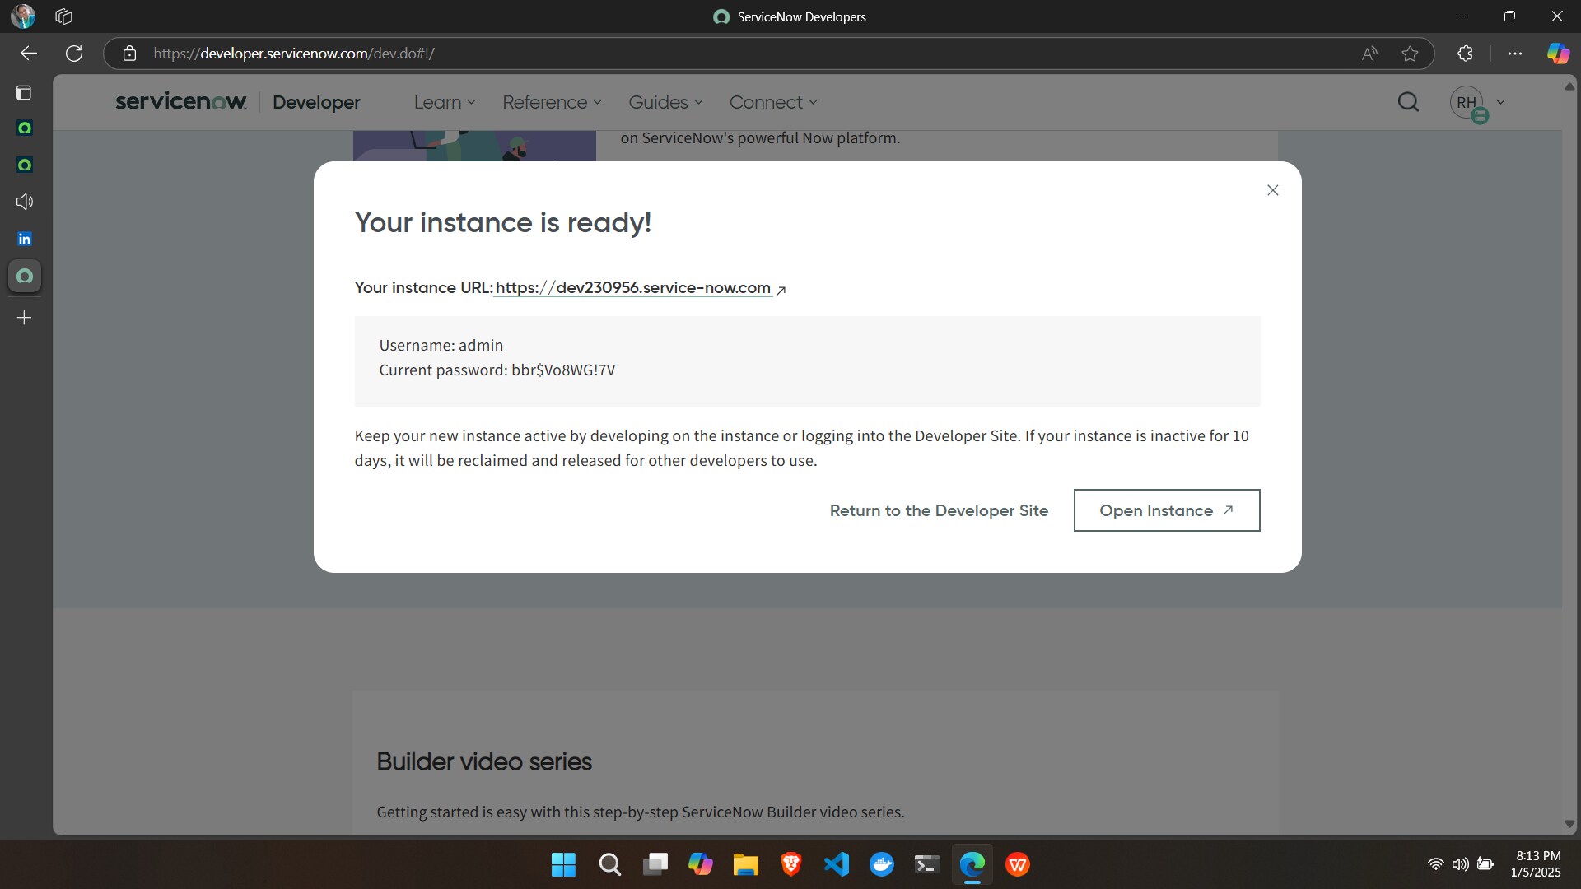Open the browser Extensions menu
The image size is (1581, 889).
(1465, 54)
